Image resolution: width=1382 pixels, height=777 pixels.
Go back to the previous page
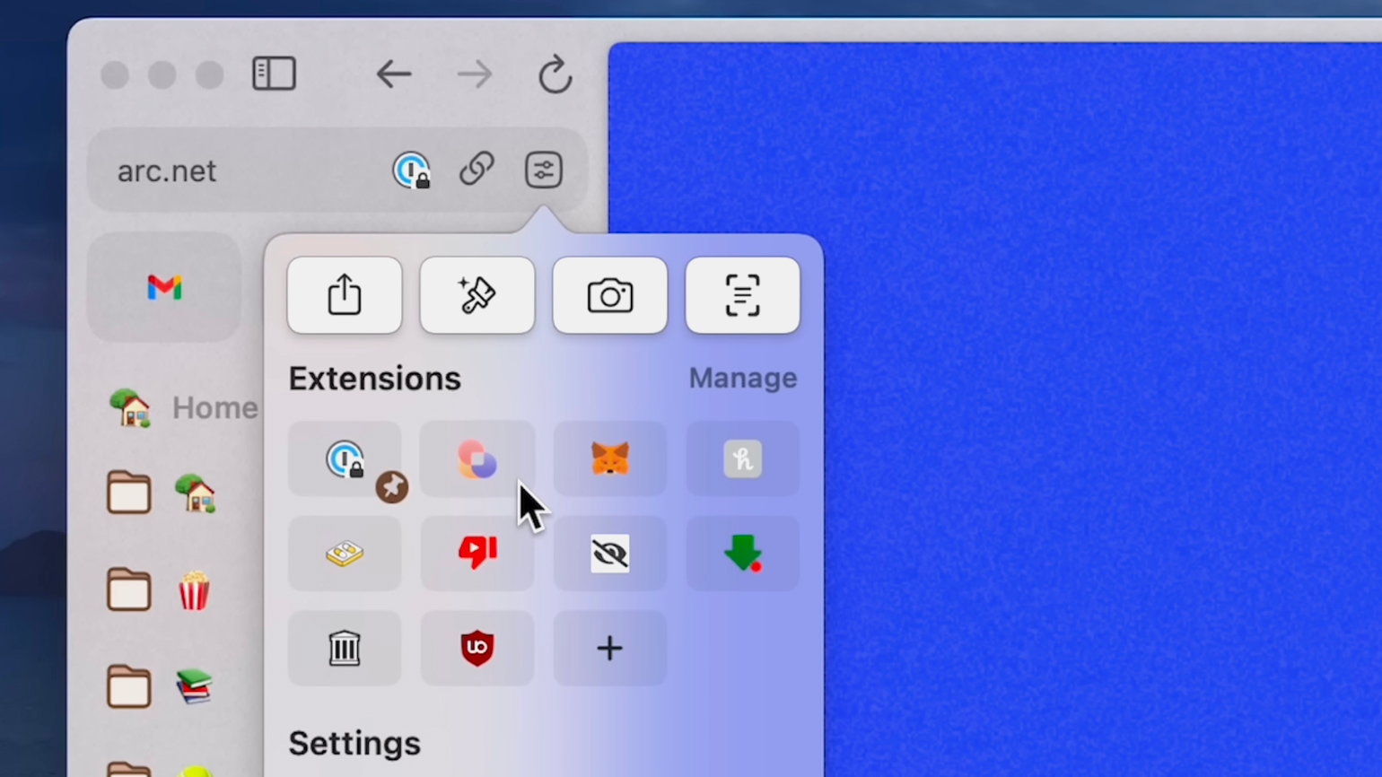point(393,74)
